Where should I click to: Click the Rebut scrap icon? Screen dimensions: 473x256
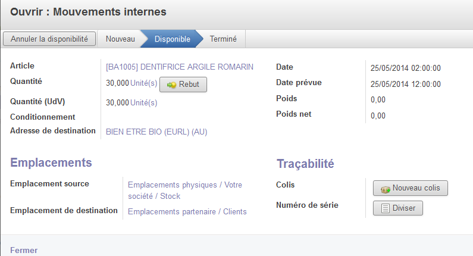[x=171, y=85]
